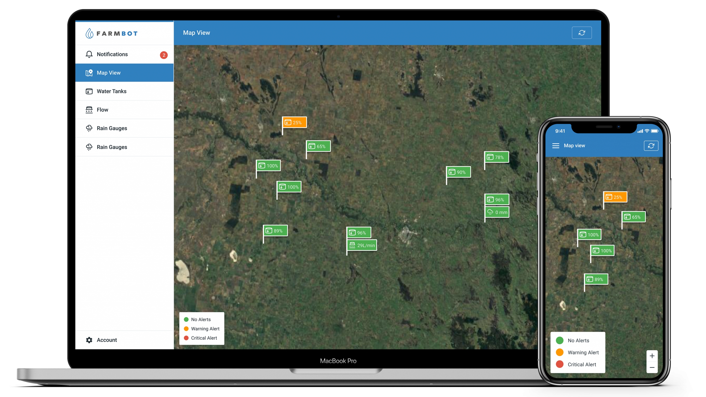The height and width of the screenshot is (397, 706).
Task: Click 'Map View' title in laptop header
Action: [196, 33]
